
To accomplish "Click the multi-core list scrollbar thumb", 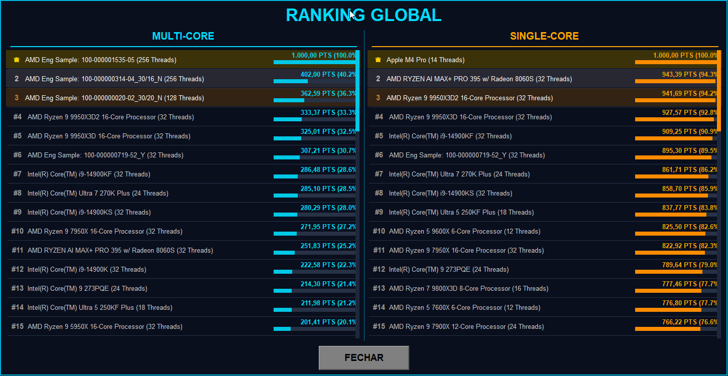I will tap(358, 91).
